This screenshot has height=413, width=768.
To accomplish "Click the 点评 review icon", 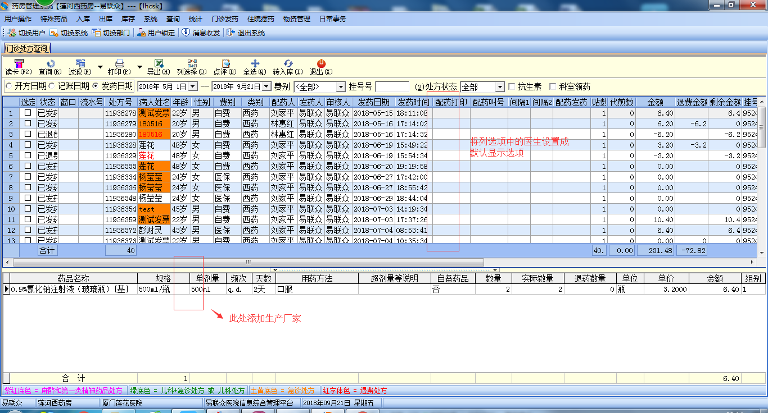I will (225, 63).
